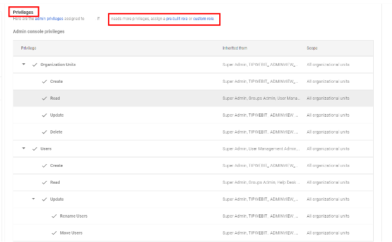The image size is (392, 242).
Task: Click the checkmark beside Rename Users
Action: [54, 216]
